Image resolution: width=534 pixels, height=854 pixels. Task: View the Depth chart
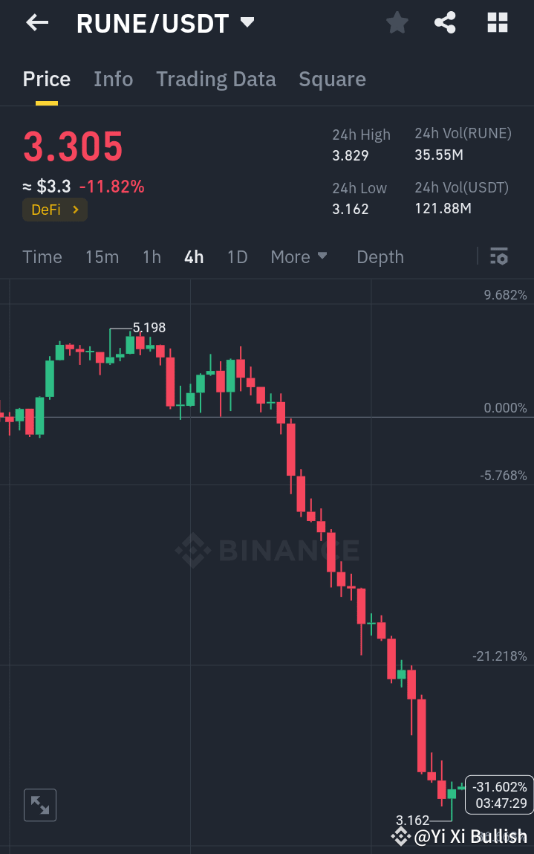pos(380,256)
